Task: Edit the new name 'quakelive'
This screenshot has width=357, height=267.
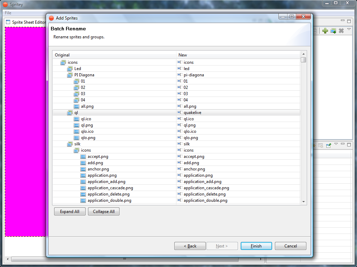Action: point(192,113)
